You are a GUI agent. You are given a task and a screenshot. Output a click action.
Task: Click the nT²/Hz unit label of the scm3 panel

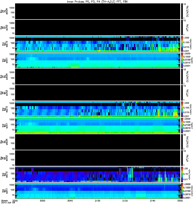(x=187, y=158)
